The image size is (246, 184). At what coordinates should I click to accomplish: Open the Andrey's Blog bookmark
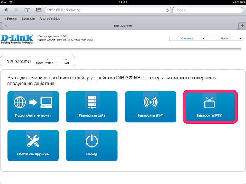pyautogui.click(x=50, y=19)
